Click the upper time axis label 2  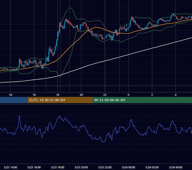[x=152, y=95]
